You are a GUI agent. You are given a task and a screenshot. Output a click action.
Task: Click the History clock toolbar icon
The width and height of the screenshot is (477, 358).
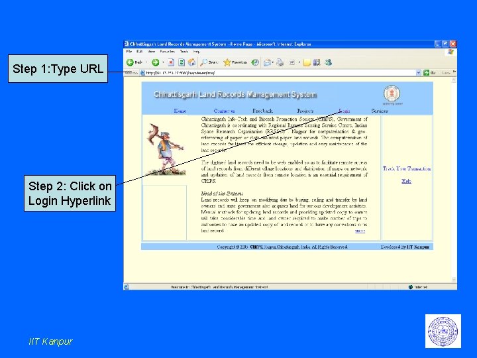[255, 62]
